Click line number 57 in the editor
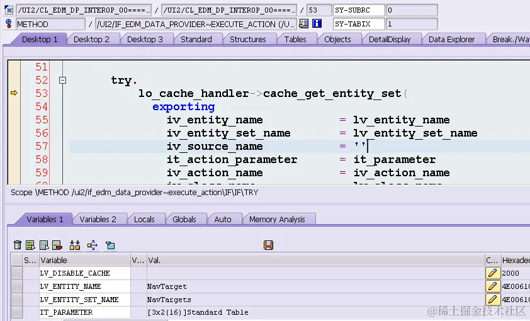 (x=42, y=146)
